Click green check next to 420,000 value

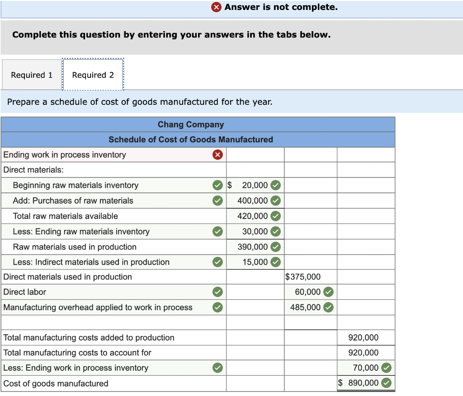click(x=276, y=216)
